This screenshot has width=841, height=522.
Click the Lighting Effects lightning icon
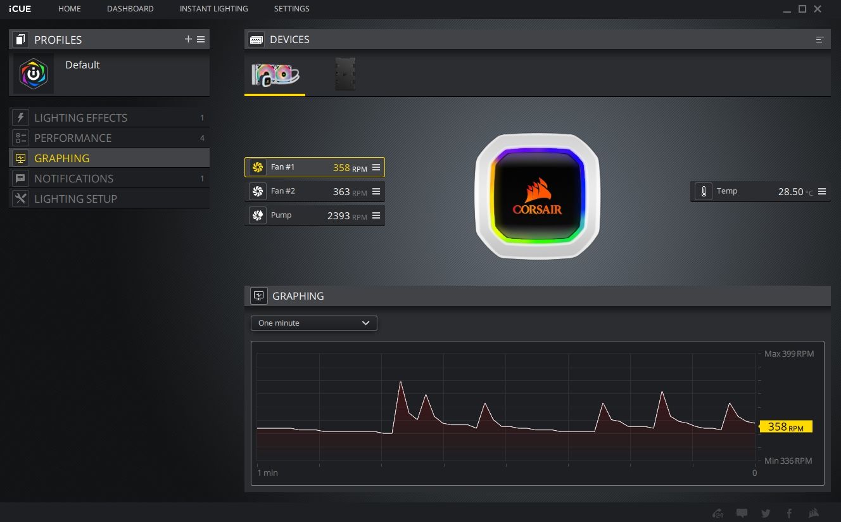coord(21,118)
